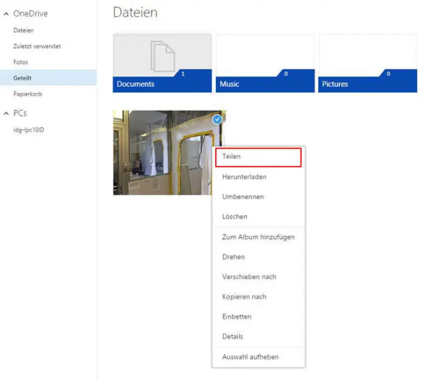Click the documents icon on Documents tile

pyautogui.click(x=163, y=56)
